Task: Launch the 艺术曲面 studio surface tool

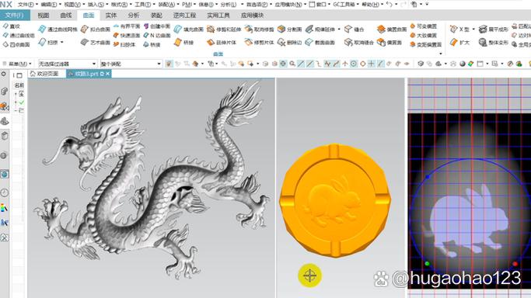Action: coord(96,42)
